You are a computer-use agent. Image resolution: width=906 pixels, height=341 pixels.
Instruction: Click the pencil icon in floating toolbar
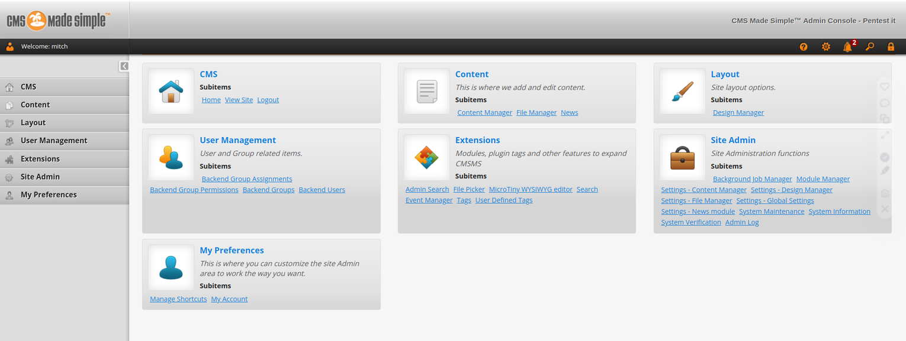click(885, 171)
